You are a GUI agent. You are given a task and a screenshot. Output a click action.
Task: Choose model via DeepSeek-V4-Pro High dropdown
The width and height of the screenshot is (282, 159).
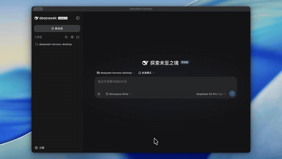pyautogui.click(x=211, y=94)
